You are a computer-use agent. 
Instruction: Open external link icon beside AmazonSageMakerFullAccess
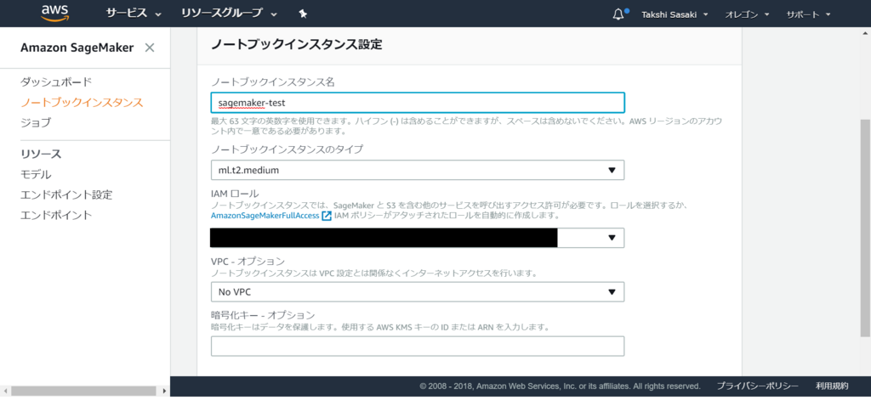tap(327, 215)
